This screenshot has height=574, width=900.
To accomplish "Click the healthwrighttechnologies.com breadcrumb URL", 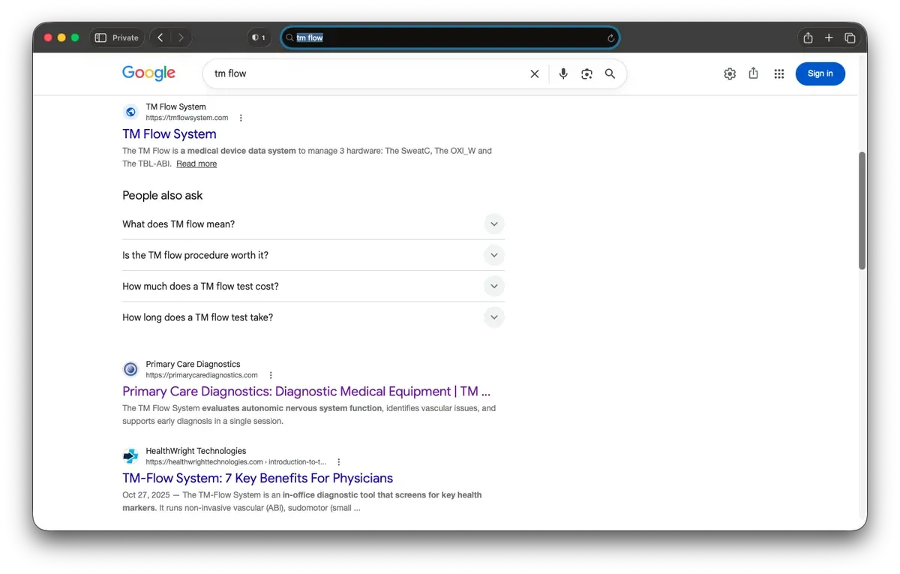I will tap(236, 462).
